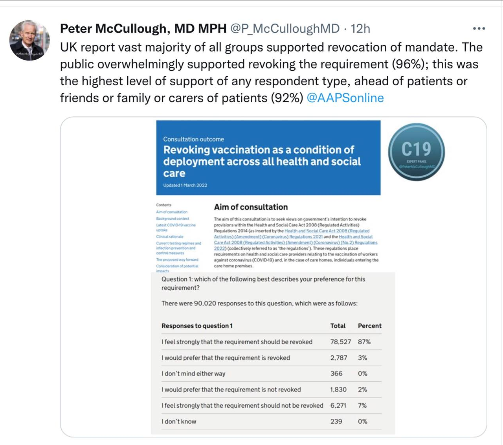503x445 pixels.
Task: Click the author name Peter McCullough, MD MPH
Action: tap(143, 29)
